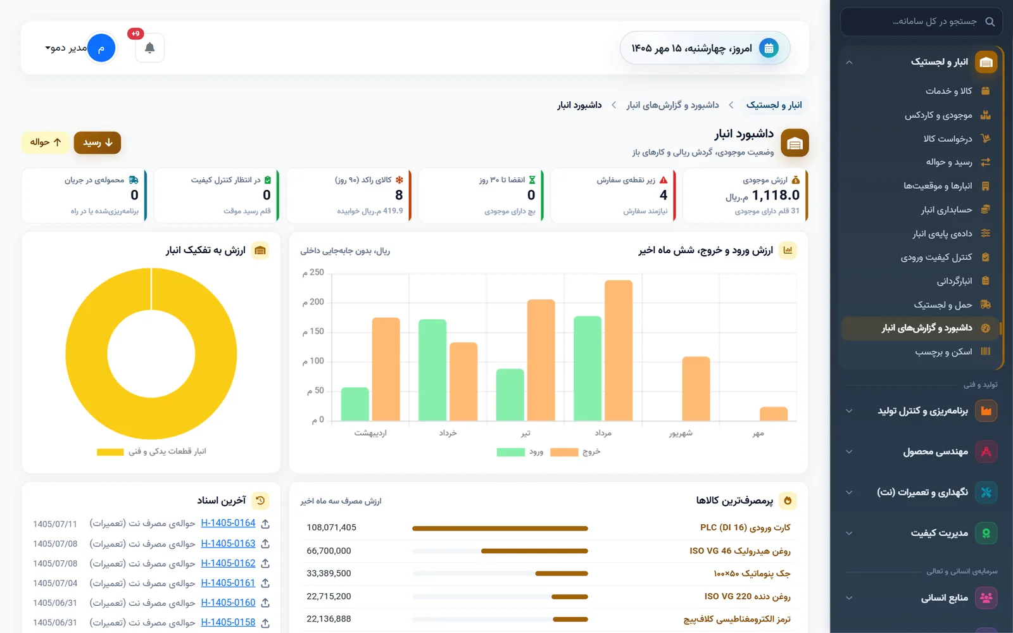Click the انبارگردانی clipboard icon
This screenshot has width=1013, height=633.
tap(985, 280)
